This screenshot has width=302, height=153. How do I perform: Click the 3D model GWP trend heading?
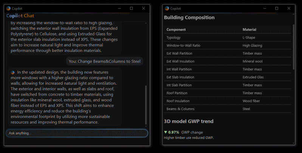tap(189, 121)
